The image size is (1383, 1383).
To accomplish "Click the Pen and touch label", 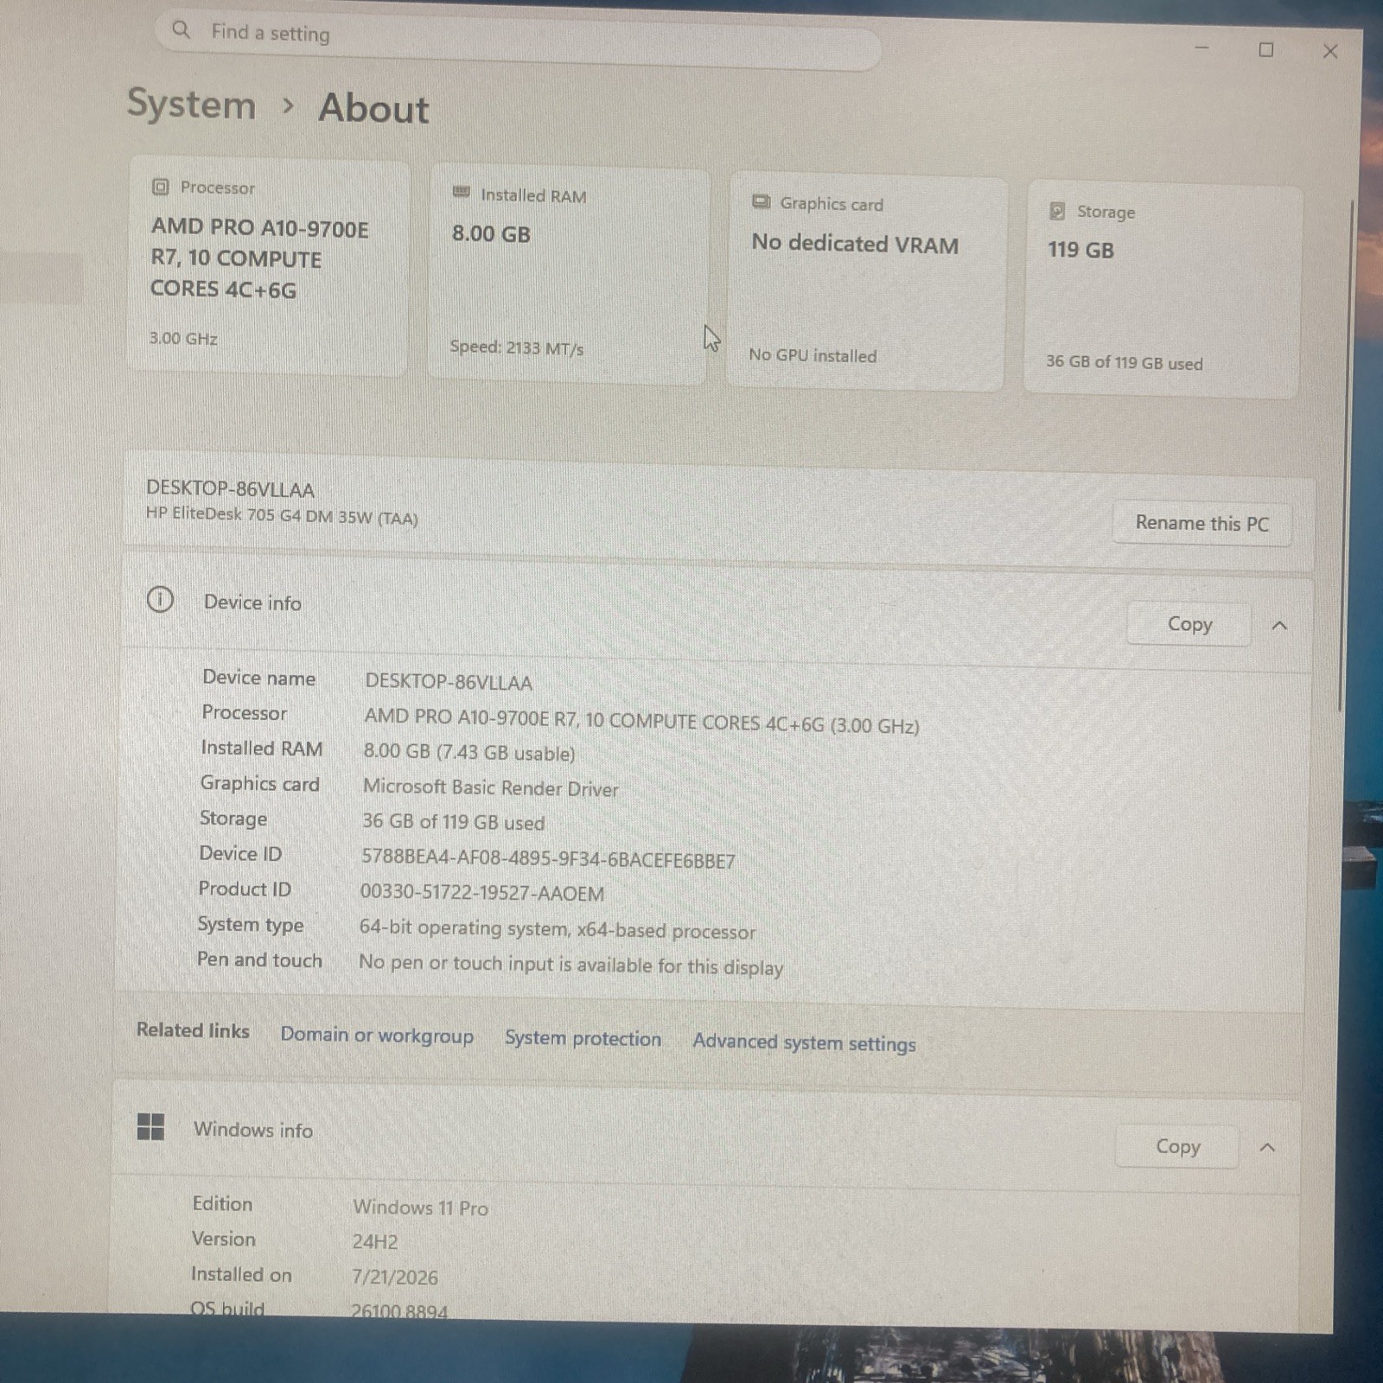I will tap(259, 959).
